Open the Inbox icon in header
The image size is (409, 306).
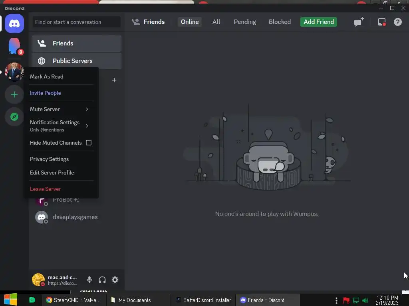(x=382, y=22)
